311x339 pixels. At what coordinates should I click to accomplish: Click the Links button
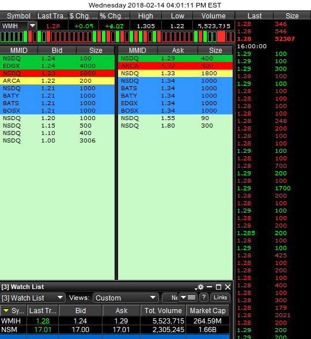220,298
